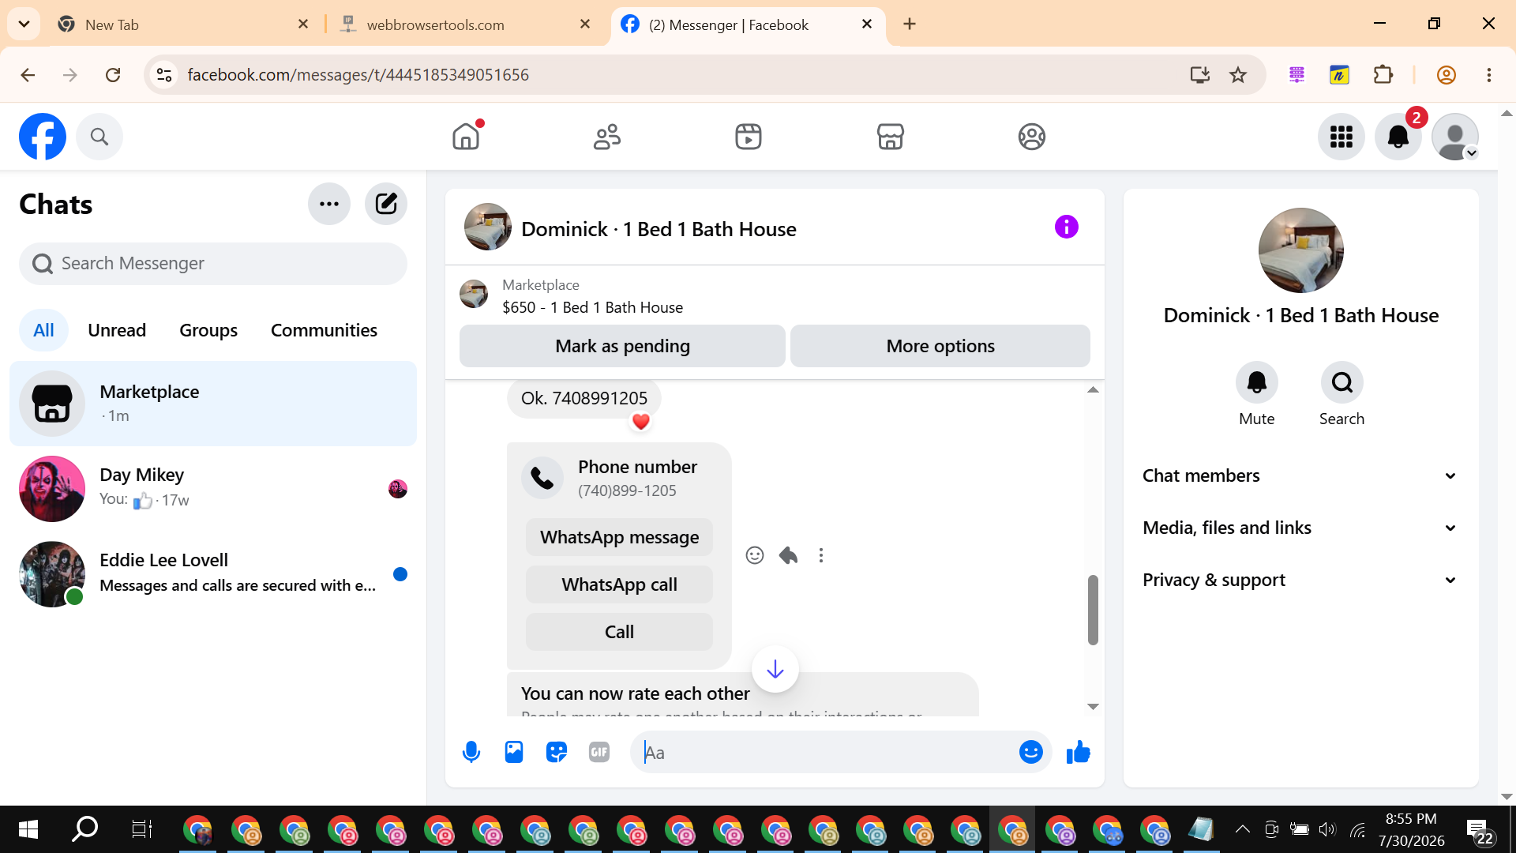Select the All chats filter tab
1516x853 pixels.
[43, 330]
